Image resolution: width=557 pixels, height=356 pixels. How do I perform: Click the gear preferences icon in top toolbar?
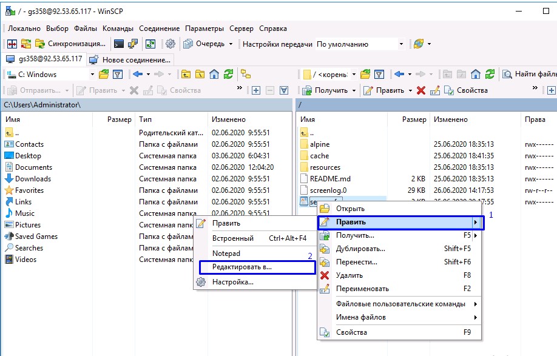(x=170, y=44)
